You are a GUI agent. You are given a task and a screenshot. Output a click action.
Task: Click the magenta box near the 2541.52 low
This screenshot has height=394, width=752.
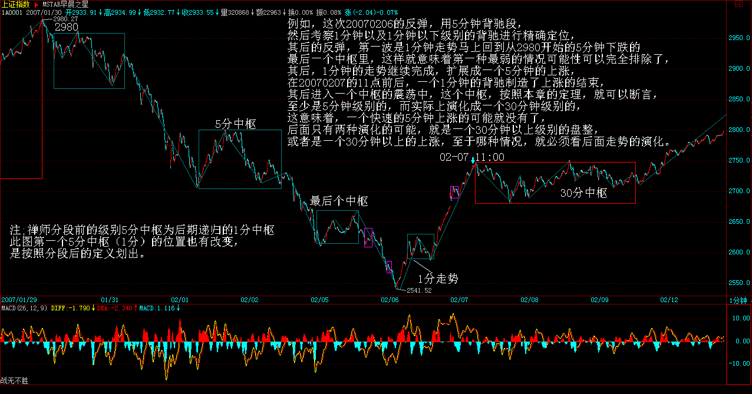tap(389, 267)
